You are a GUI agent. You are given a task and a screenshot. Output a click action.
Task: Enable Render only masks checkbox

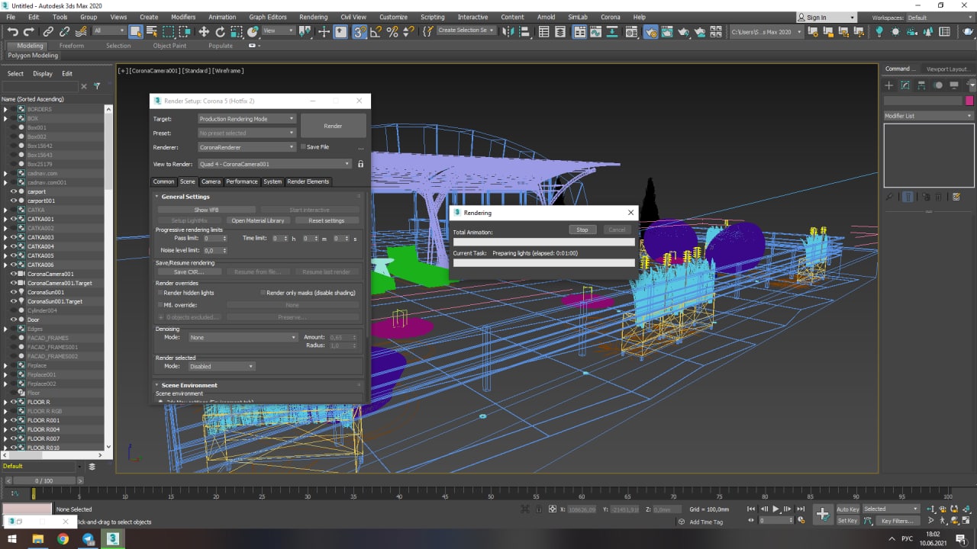tap(263, 293)
